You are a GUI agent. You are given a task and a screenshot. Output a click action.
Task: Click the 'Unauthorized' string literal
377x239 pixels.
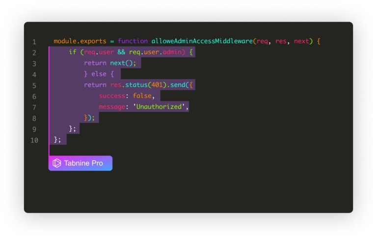(159, 107)
